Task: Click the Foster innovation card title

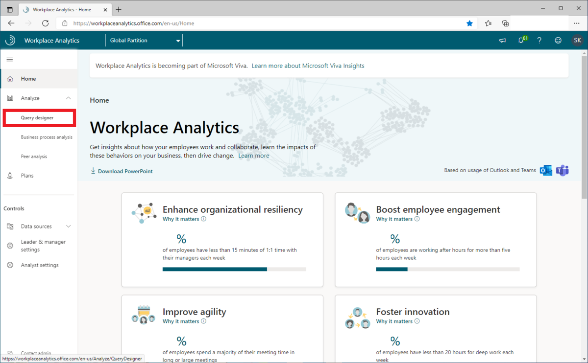Action: (x=413, y=312)
